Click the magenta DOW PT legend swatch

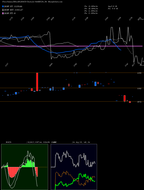point(3,13)
